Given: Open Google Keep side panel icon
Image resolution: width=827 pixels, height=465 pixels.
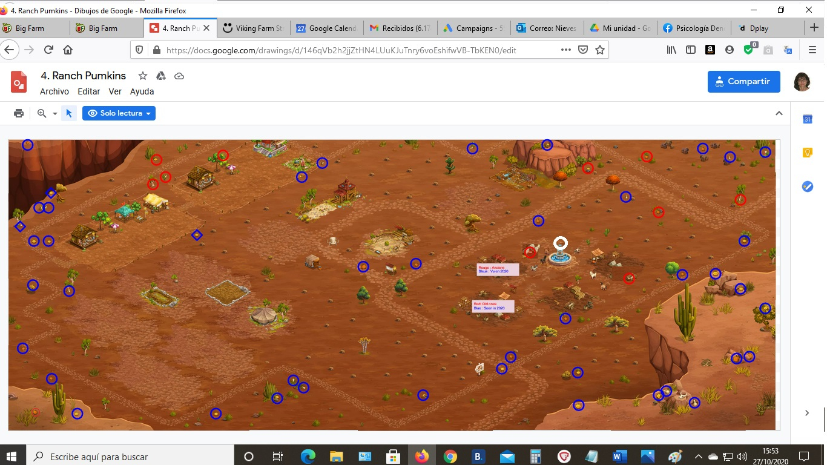Looking at the screenshot, I should [807, 153].
